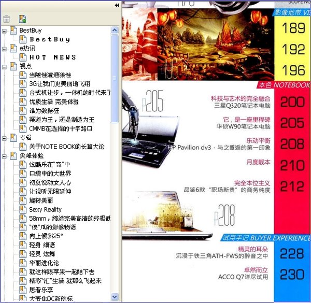Open bookmark 初夏悦动女人心
The width and height of the screenshot is (311, 303).
click(50, 182)
